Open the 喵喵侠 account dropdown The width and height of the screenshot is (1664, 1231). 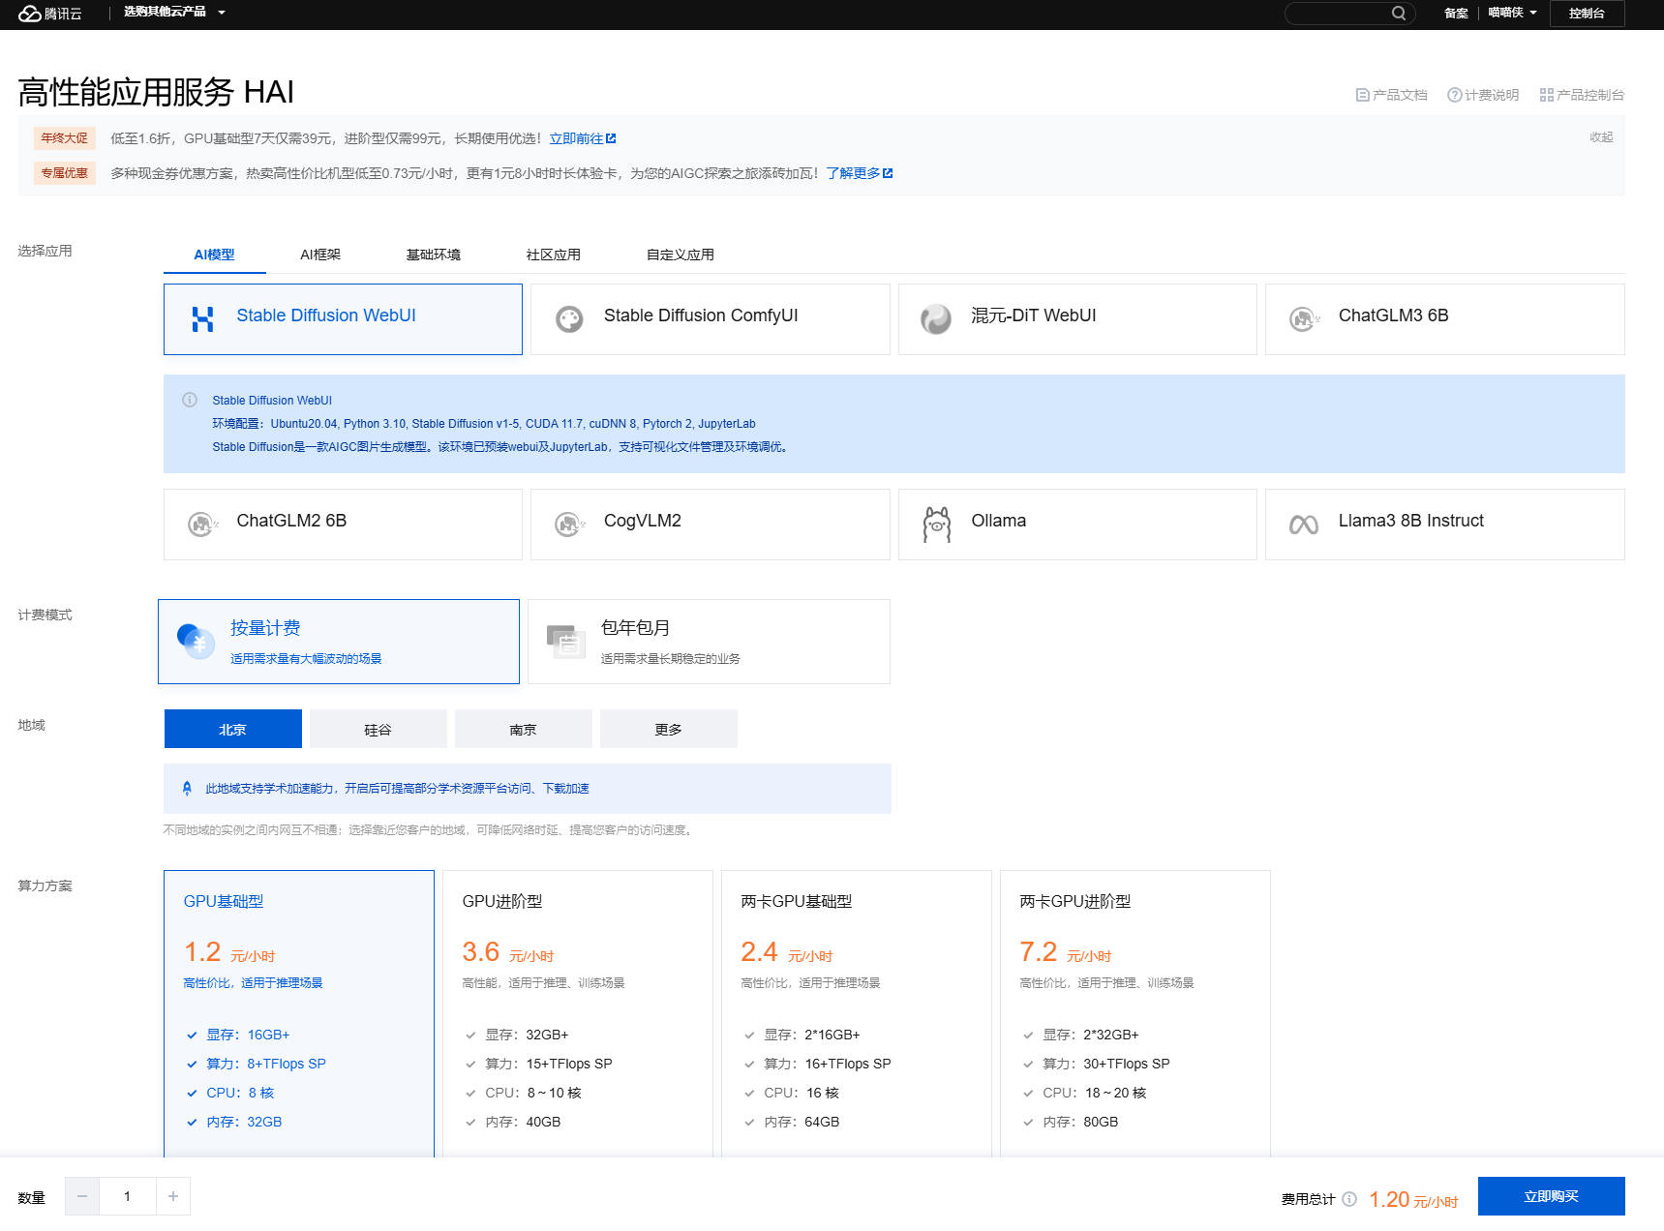tap(1512, 13)
